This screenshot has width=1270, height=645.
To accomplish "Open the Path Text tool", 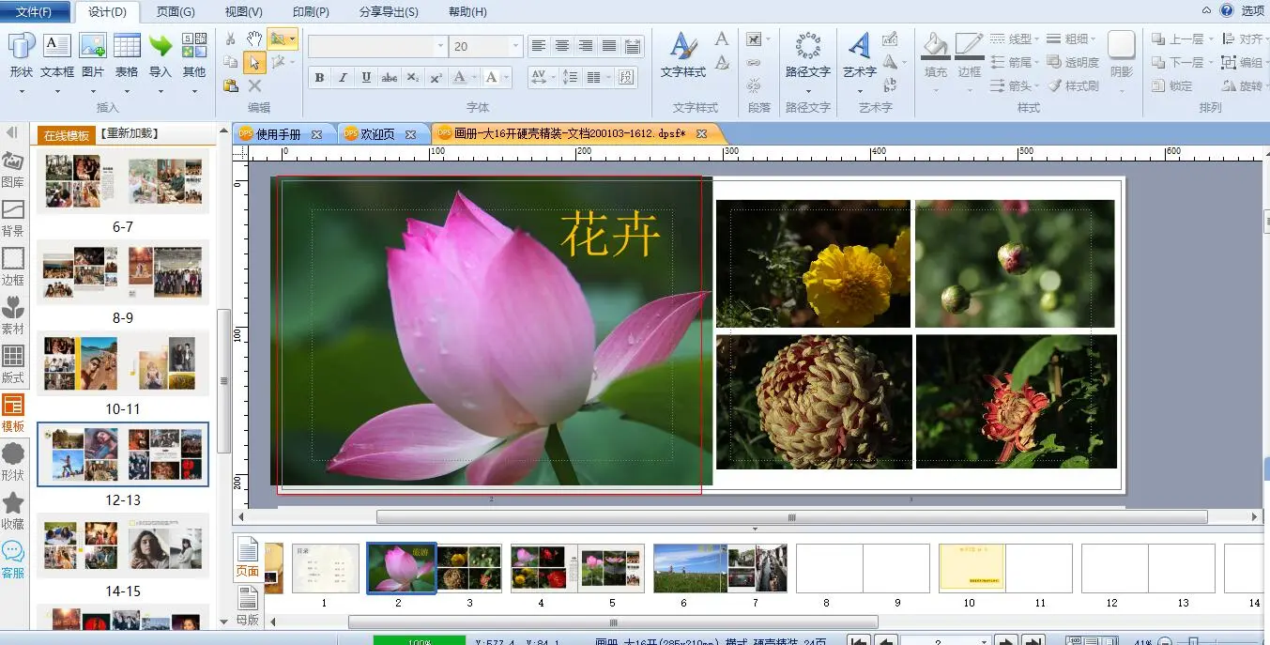I will click(807, 54).
